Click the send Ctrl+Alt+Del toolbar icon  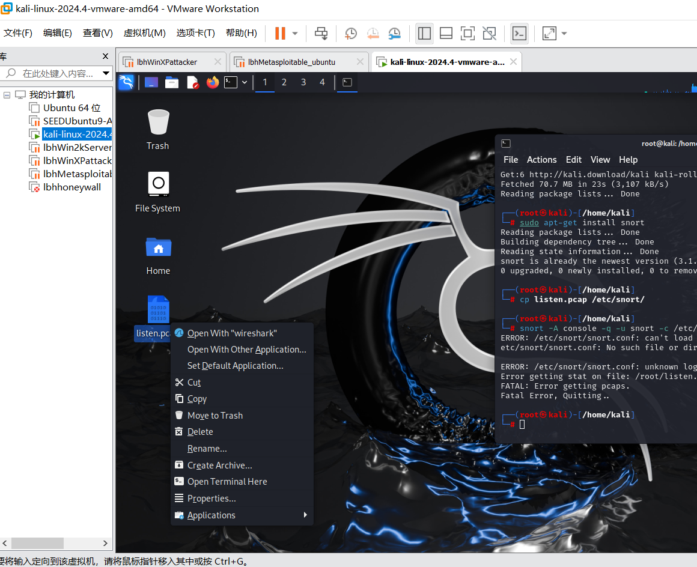click(x=321, y=33)
